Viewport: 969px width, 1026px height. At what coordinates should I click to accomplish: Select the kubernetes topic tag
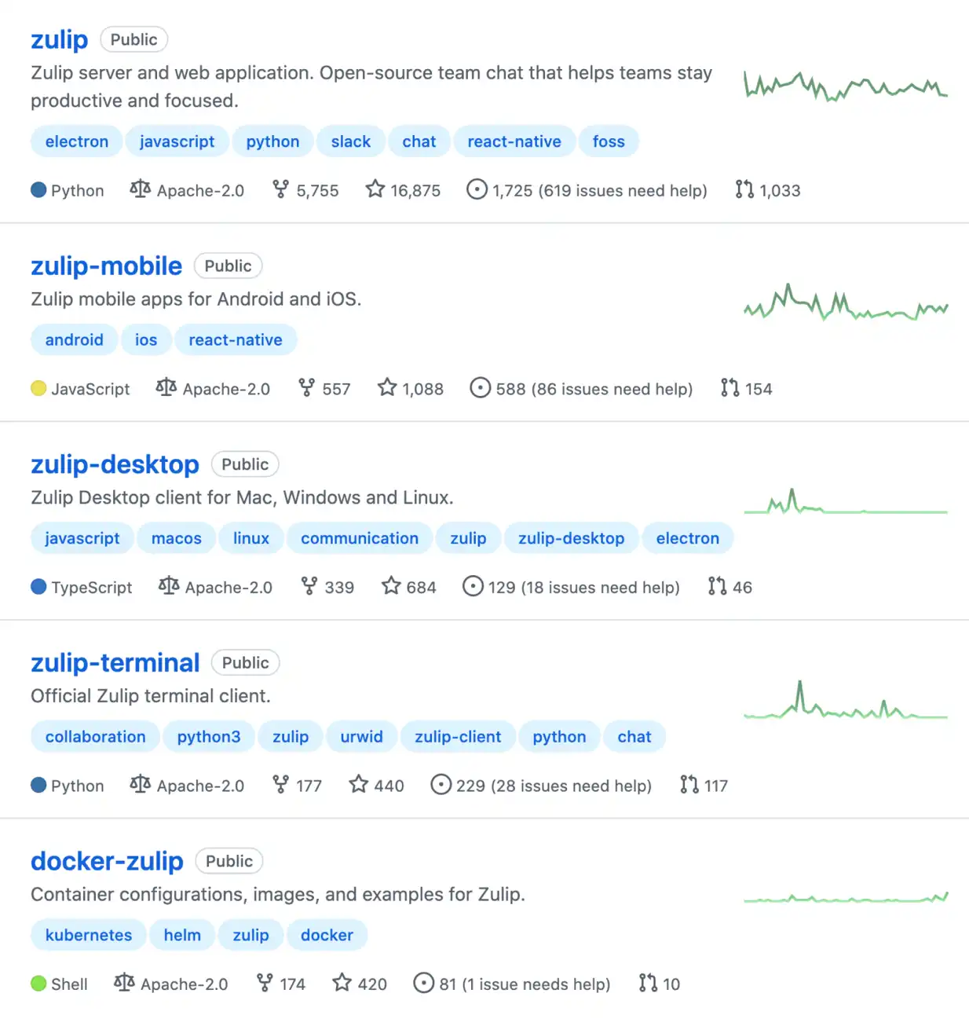(89, 935)
